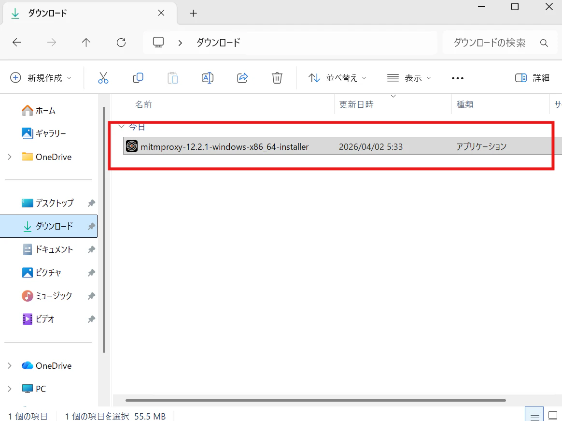Click the pin icon beside ドキュメント

pos(91,249)
